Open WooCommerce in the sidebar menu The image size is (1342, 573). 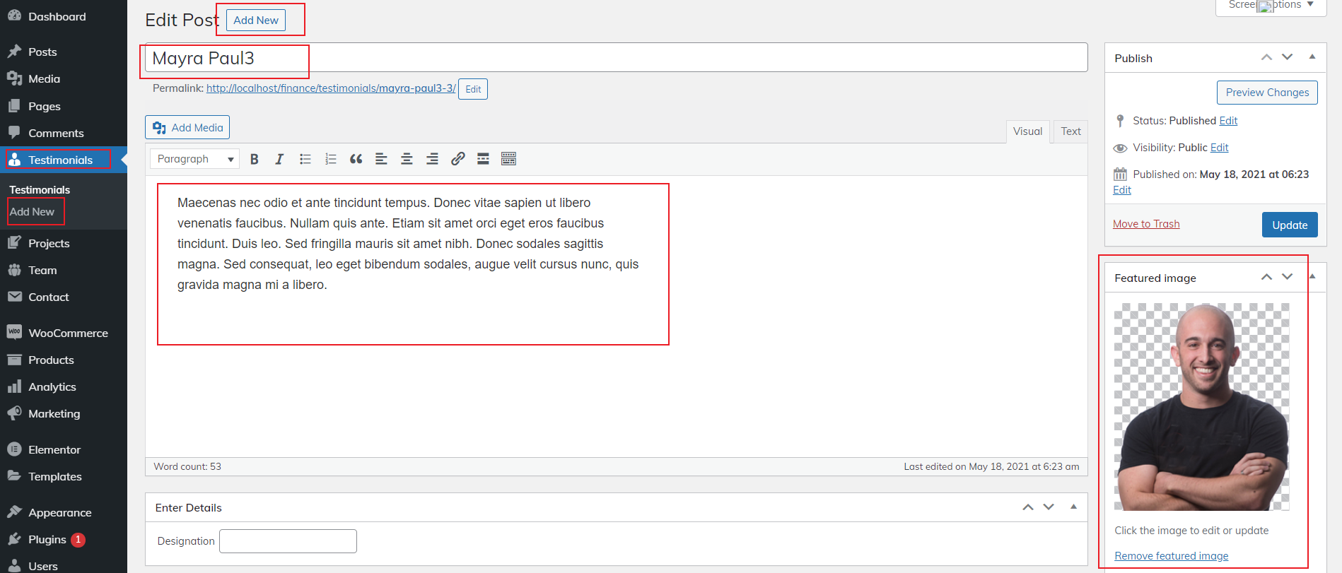68,333
